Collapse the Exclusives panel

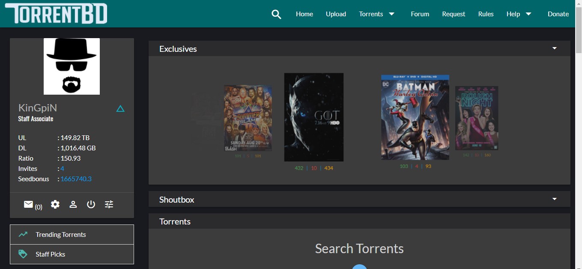point(554,48)
